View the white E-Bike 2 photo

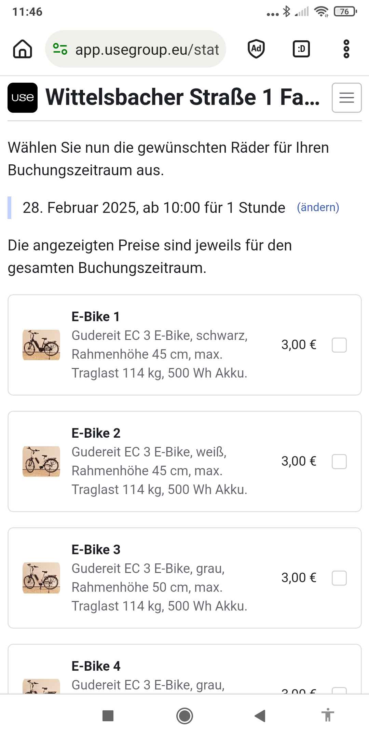41,461
